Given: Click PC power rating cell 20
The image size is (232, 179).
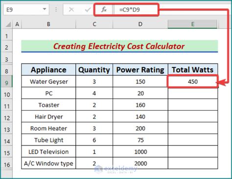Looking at the screenshot, I should 140,93.
